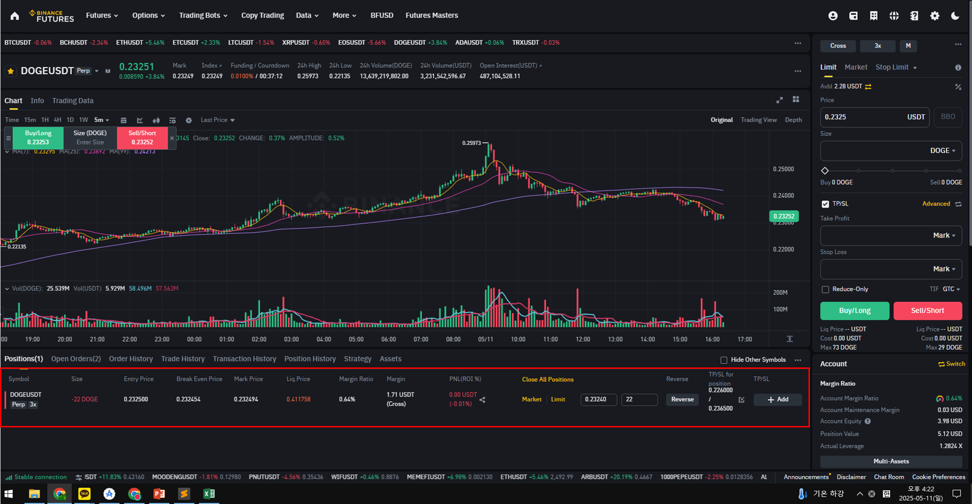972x504 pixels.
Task: Toggle dark mode moon icon
Action: click(955, 16)
